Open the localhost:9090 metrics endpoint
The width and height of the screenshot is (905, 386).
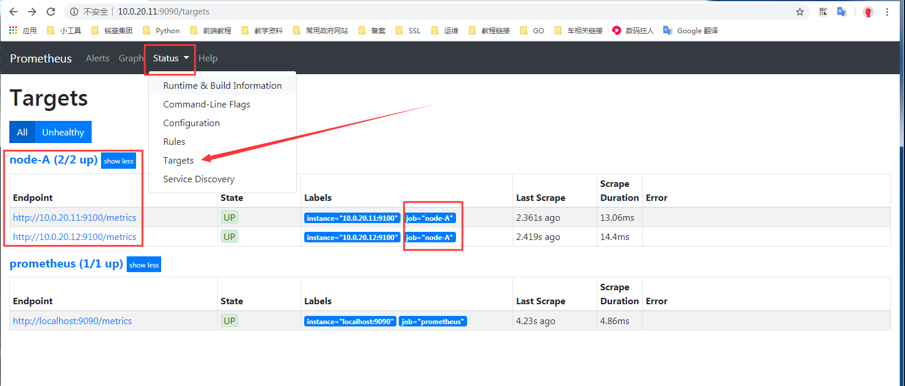click(x=72, y=321)
